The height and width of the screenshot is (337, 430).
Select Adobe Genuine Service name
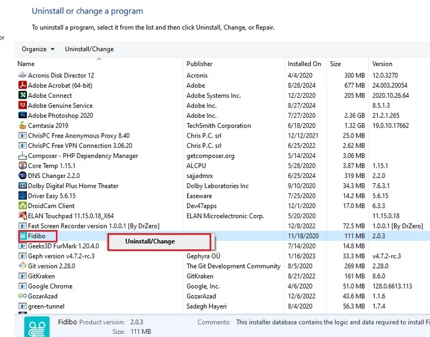pyautogui.click(x=60, y=105)
